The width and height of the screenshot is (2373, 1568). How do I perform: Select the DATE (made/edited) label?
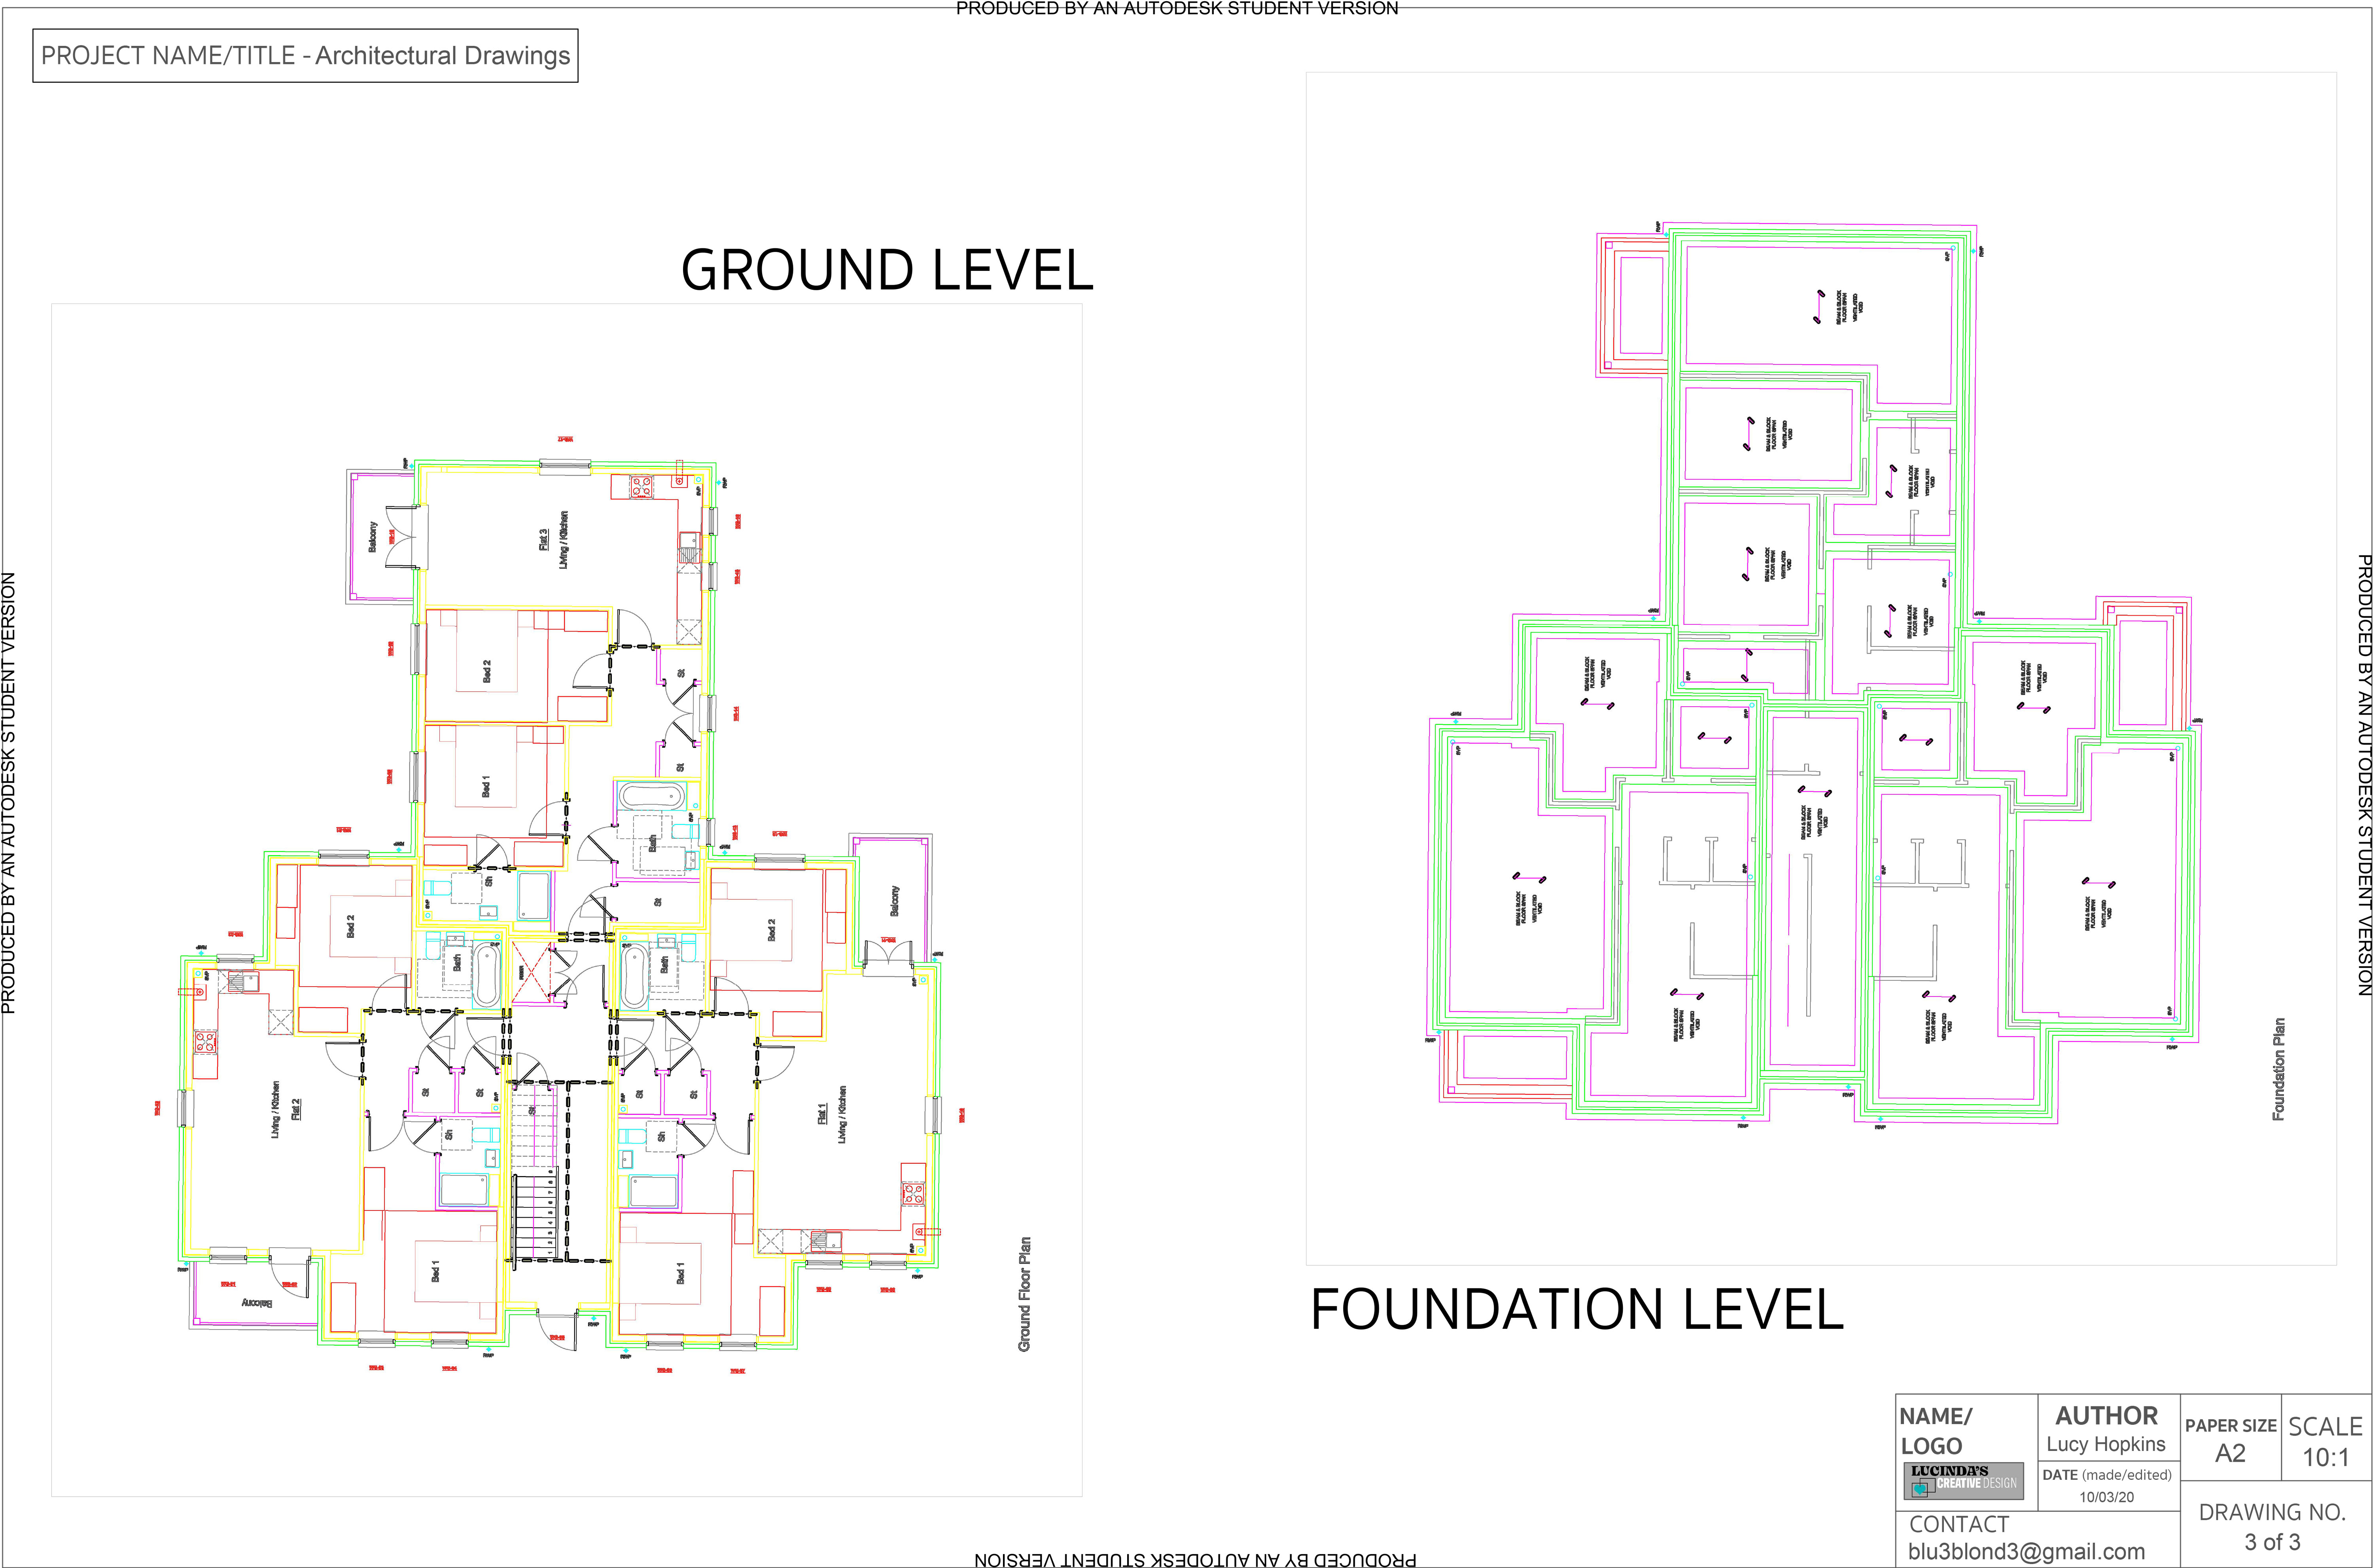pos(2106,1475)
